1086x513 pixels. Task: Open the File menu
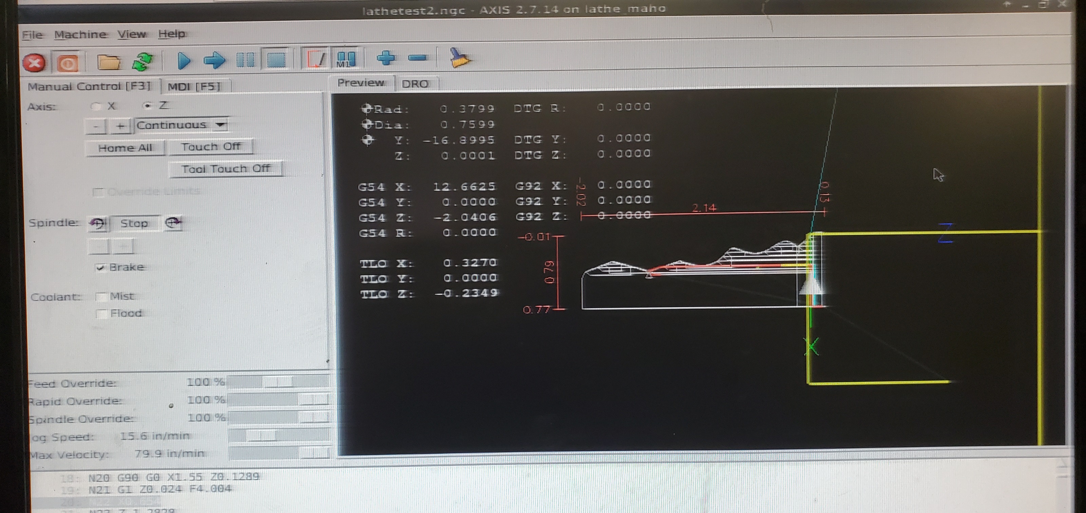pyautogui.click(x=33, y=35)
